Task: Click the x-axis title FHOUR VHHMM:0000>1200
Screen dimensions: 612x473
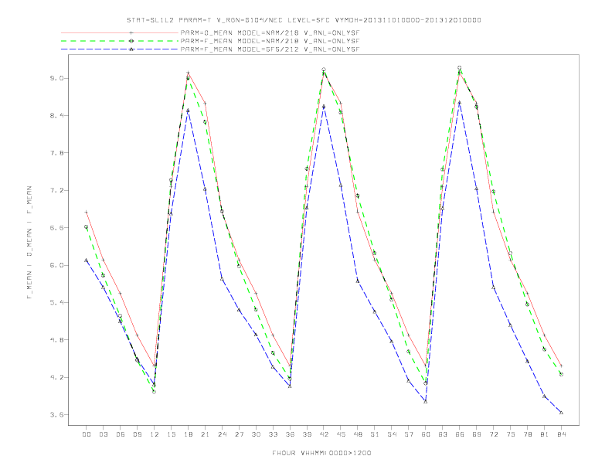Action: click(321, 453)
